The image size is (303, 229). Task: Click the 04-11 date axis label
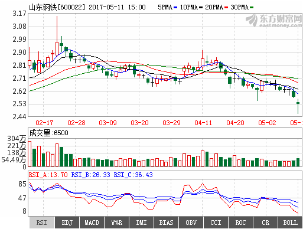click(x=203, y=123)
